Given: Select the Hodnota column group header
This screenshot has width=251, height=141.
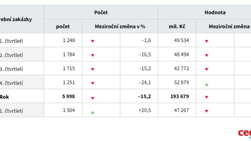Looking at the screenshot, I should coord(215,13).
